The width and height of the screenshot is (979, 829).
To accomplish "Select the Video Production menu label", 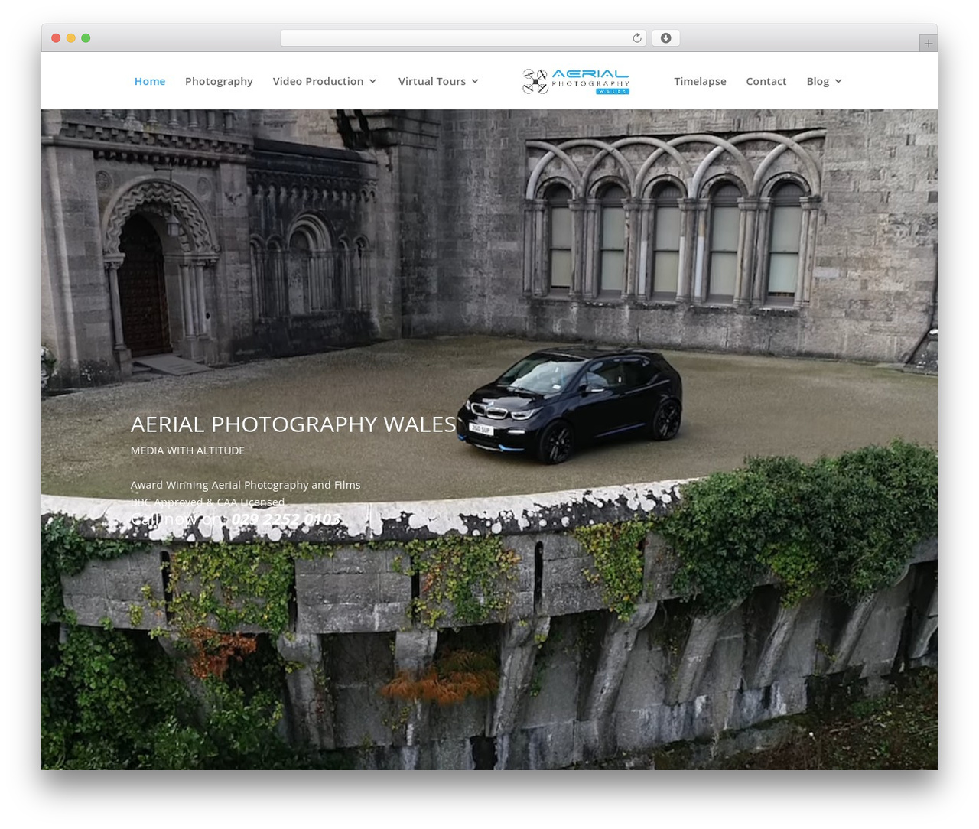I will point(318,81).
